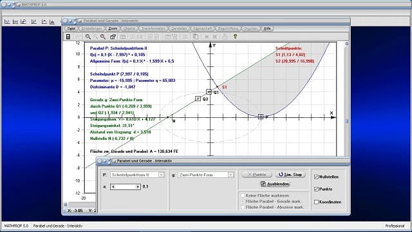This screenshot has width=412, height=232.
Task: Click the greyed scissors cut icon
Action: [207, 37]
